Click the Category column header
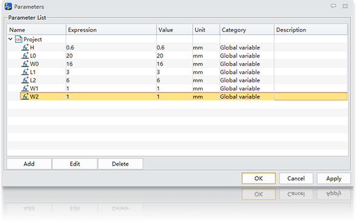 tap(247, 30)
